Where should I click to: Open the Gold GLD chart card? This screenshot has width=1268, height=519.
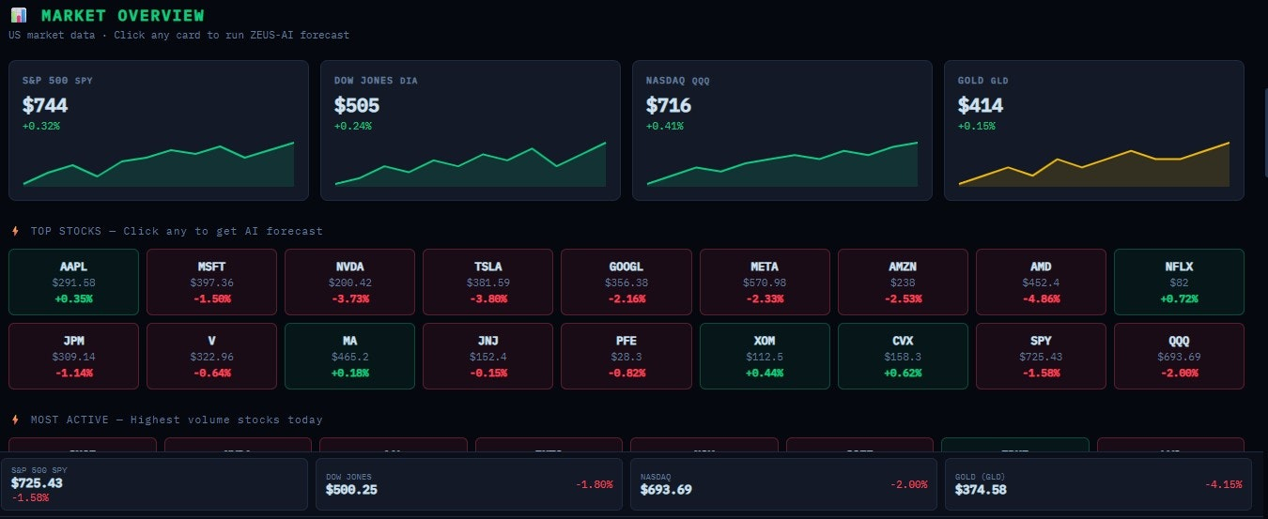pyautogui.click(x=1094, y=130)
